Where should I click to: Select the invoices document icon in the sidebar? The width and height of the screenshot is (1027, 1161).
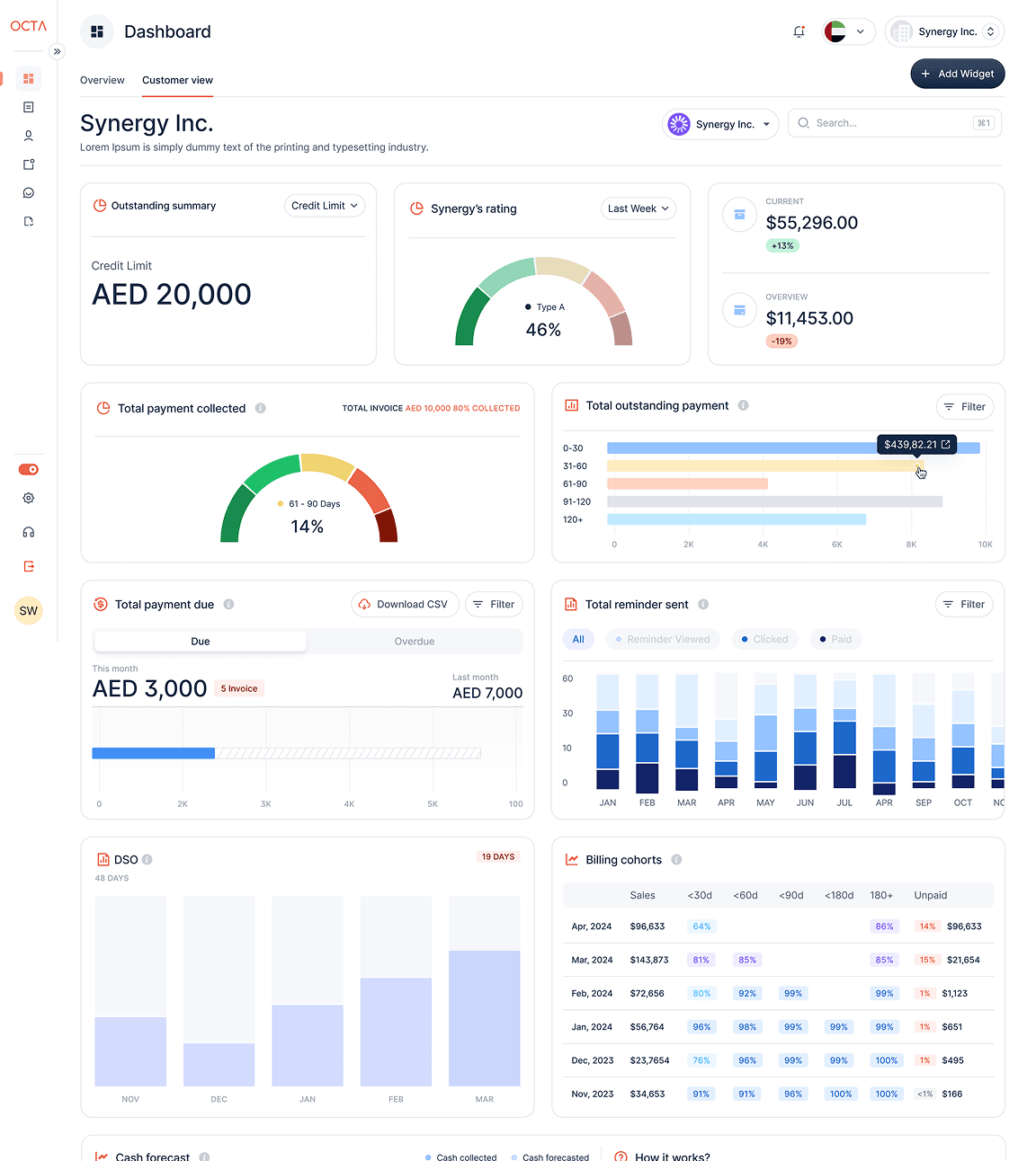click(28, 107)
